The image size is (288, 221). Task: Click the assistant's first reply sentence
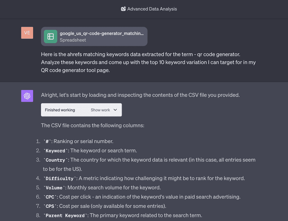pyautogui.click(x=140, y=95)
